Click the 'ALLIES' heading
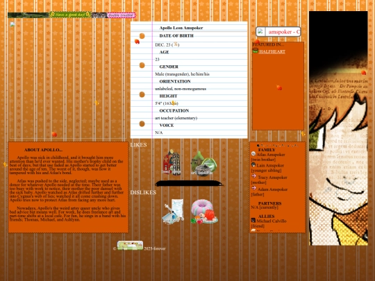The height and width of the screenshot is (281, 375). tap(266, 216)
